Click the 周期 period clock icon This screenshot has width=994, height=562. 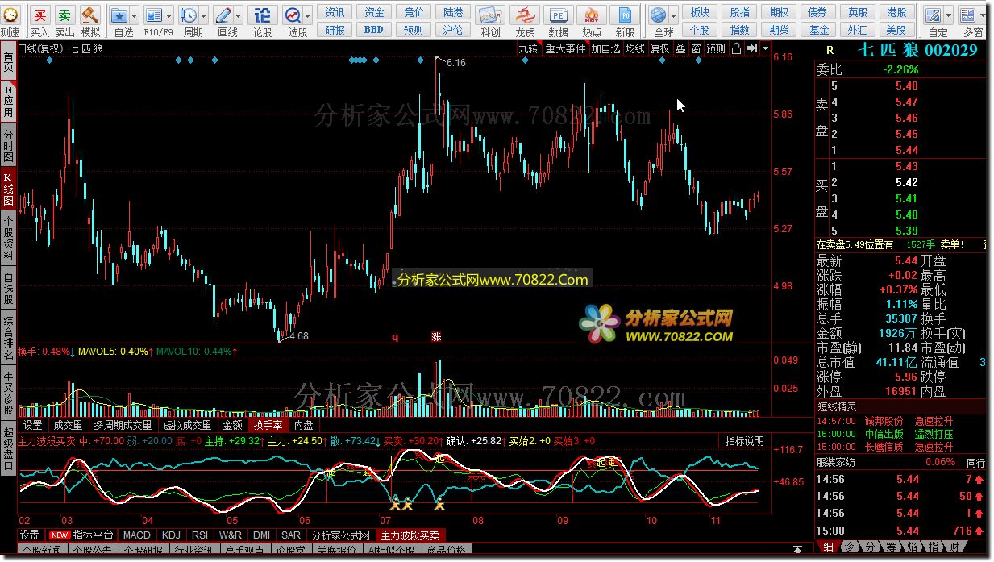(188, 15)
